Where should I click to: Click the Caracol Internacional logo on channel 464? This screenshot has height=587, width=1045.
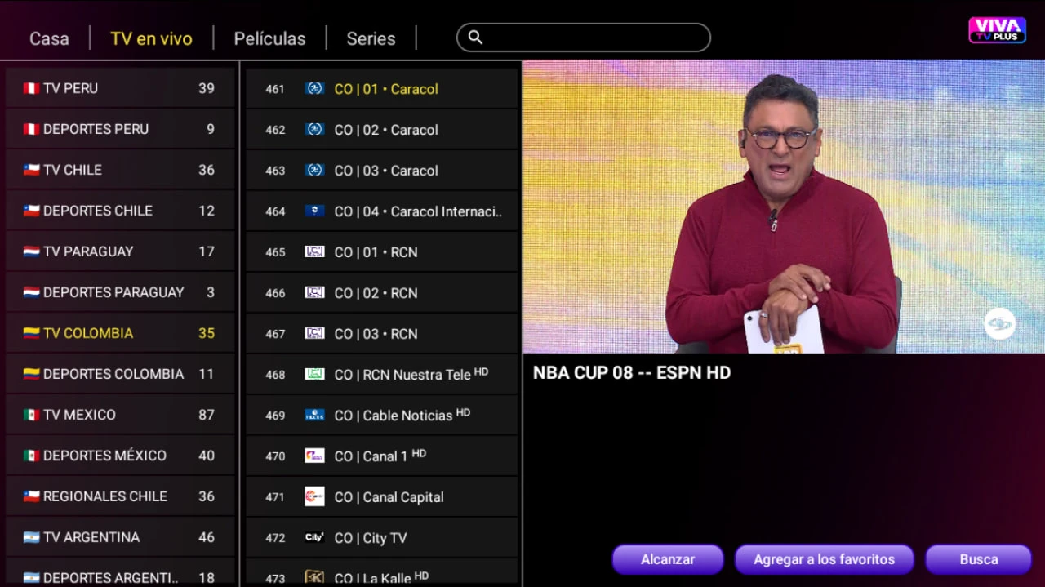[314, 211]
